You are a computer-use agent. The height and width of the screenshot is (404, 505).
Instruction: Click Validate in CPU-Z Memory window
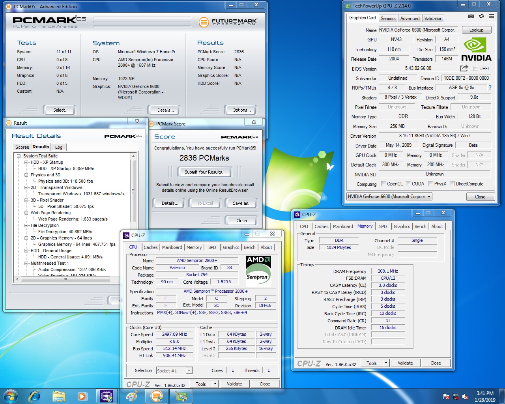405,363
